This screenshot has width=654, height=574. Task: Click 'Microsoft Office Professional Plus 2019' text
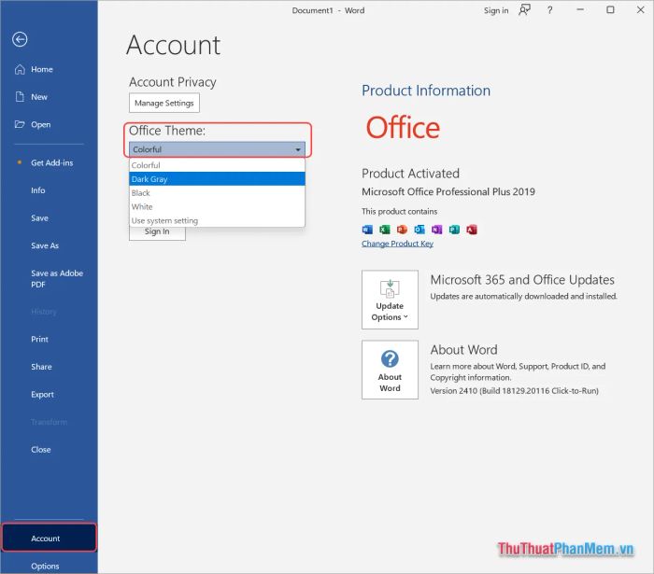[x=448, y=191]
